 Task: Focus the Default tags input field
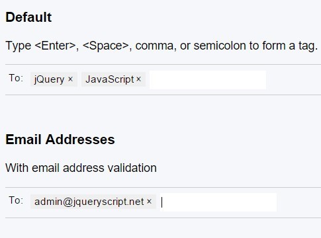point(208,80)
